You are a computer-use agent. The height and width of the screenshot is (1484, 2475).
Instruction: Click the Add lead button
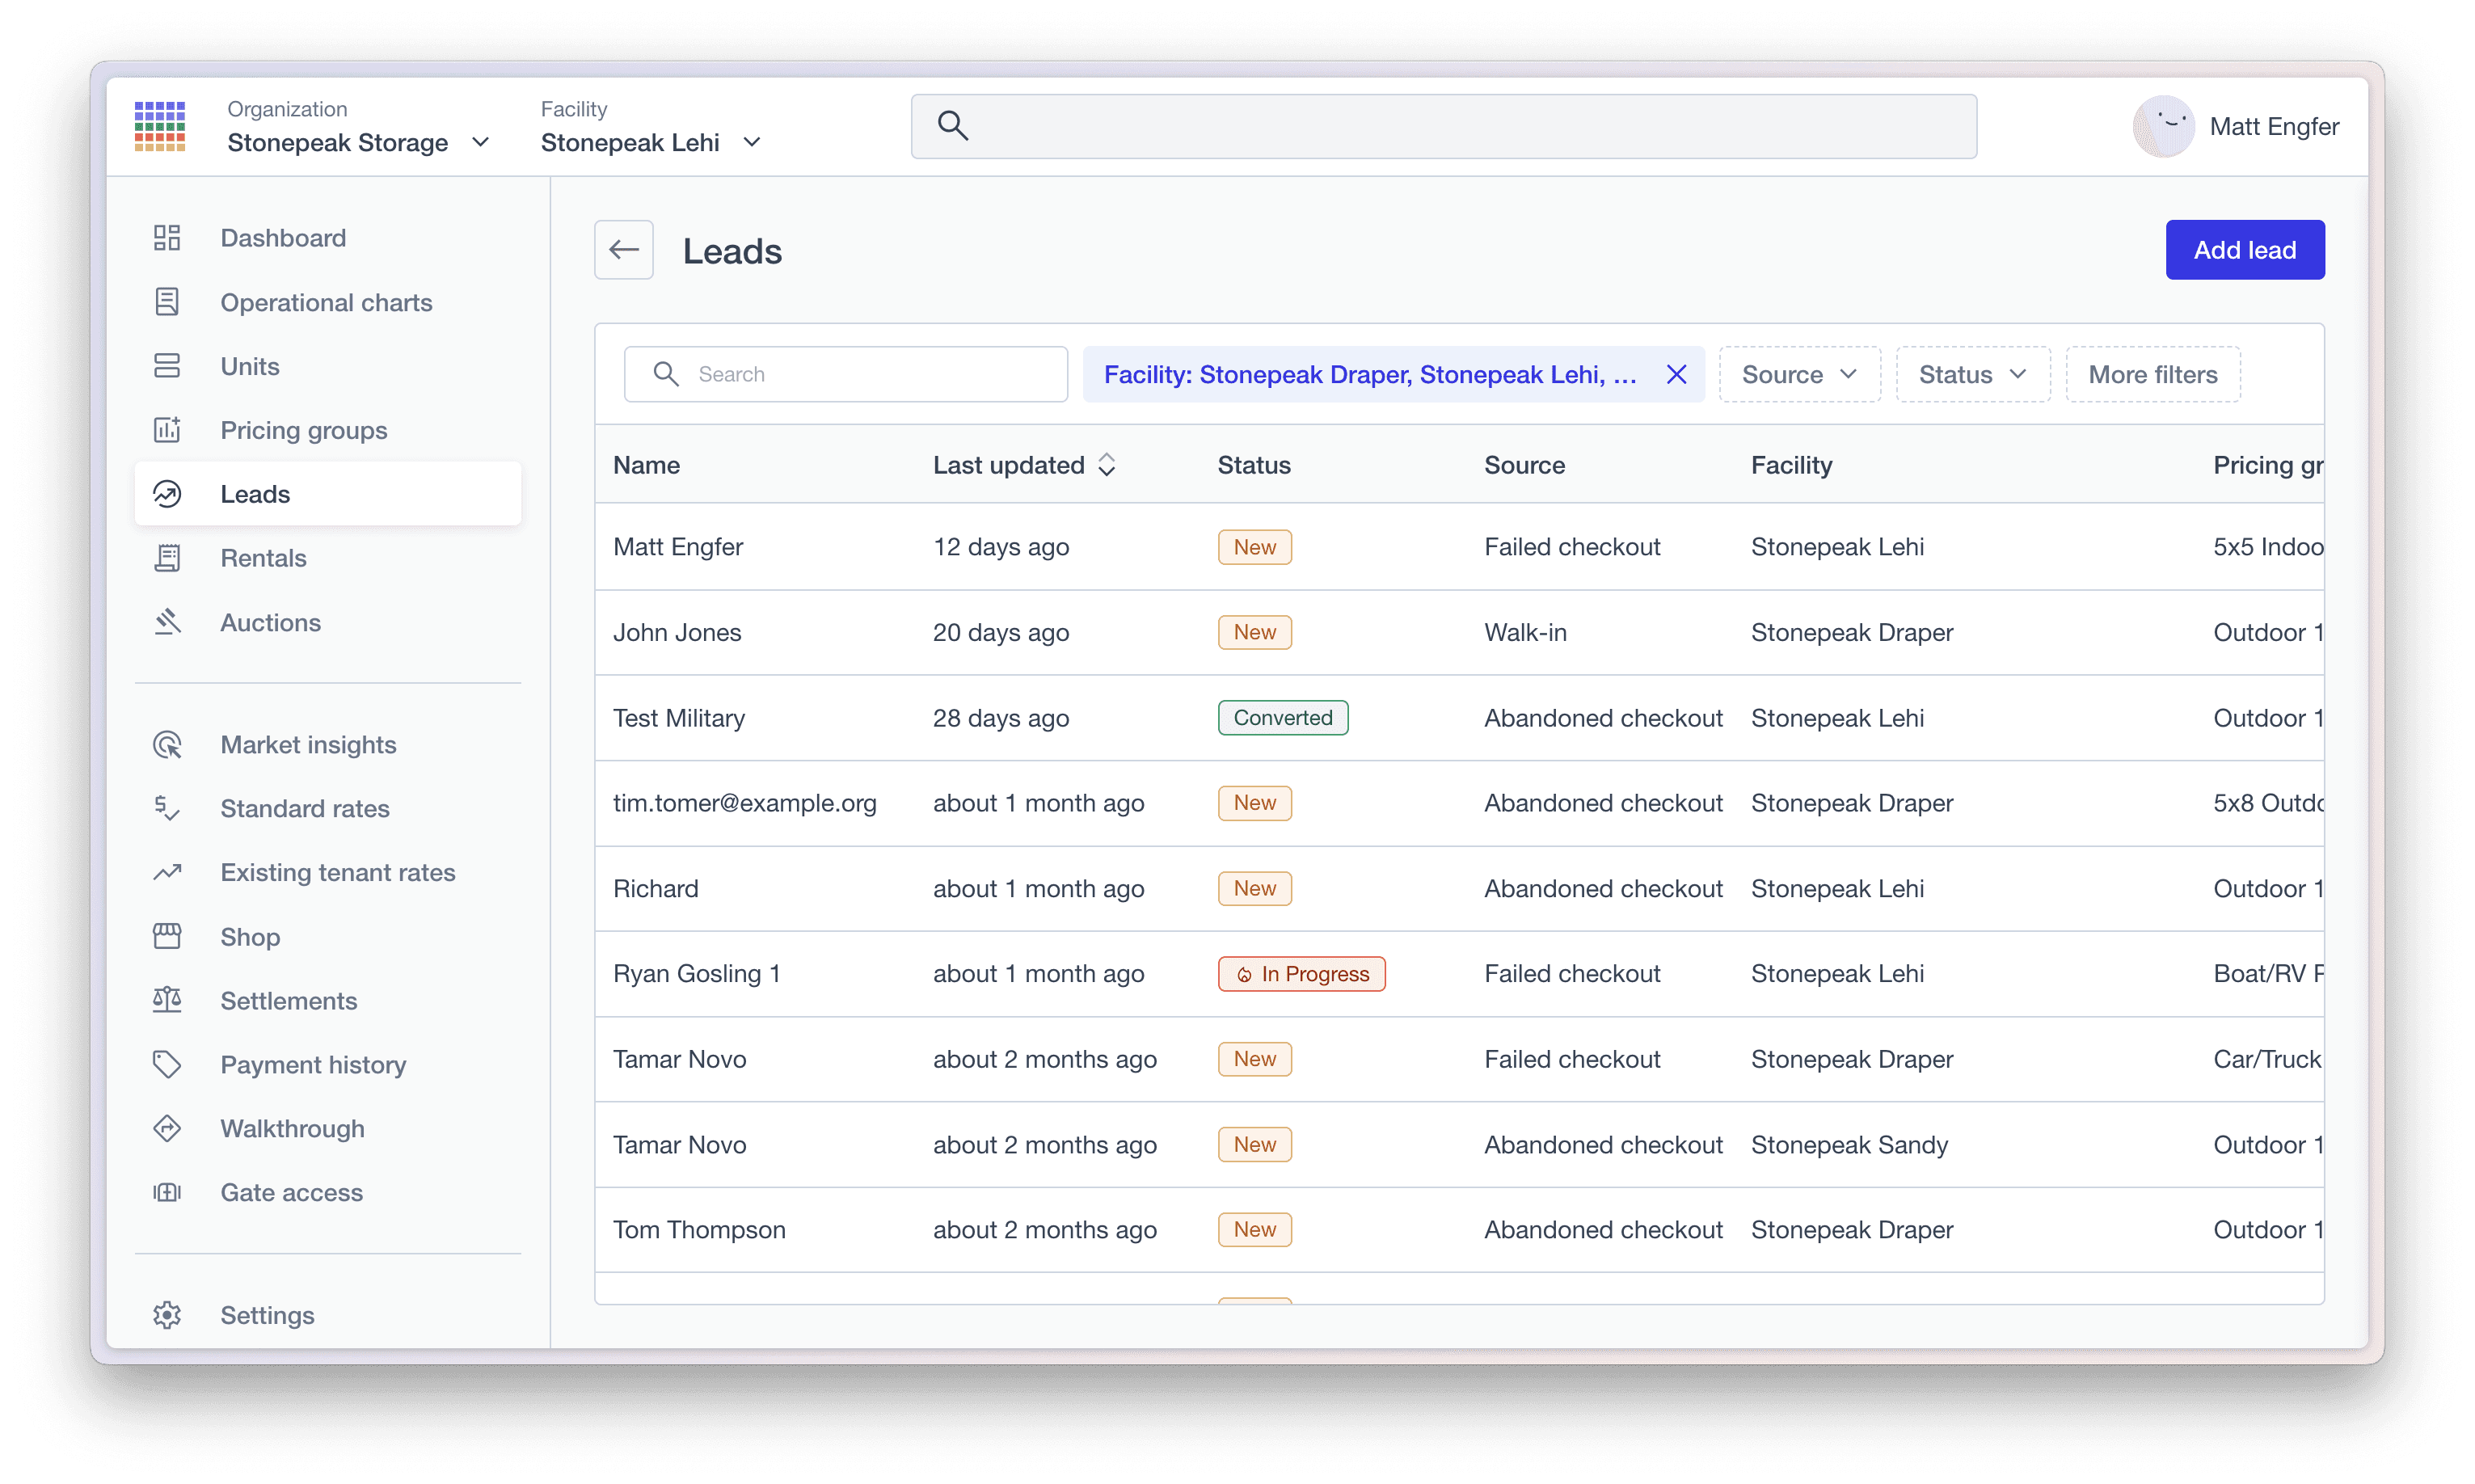(2244, 250)
